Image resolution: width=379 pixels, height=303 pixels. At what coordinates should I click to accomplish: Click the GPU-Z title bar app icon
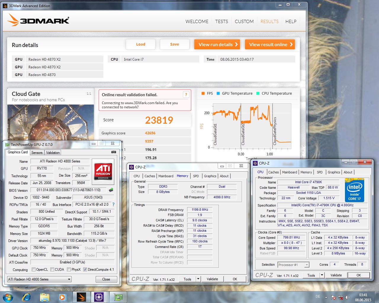point(7,144)
